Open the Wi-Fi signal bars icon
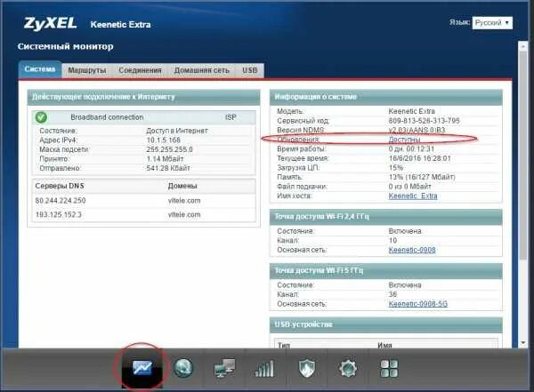Image resolution: width=534 pixels, height=392 pixels. pyautogui.click(x=264, y=369)
